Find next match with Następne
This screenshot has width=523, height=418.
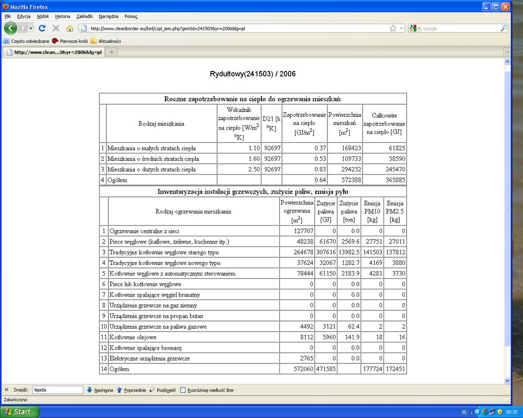point(100,390)
